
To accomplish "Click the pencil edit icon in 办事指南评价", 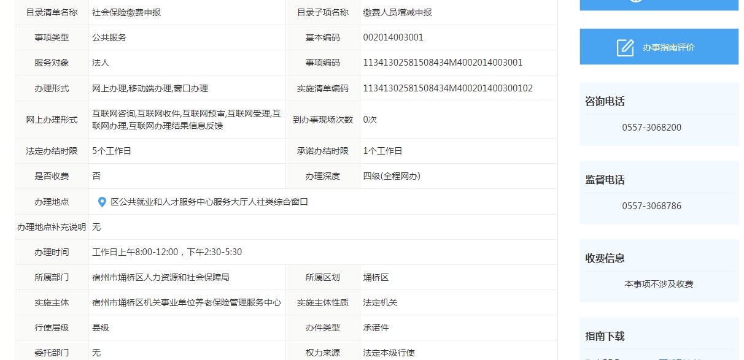I will [625, 47].
